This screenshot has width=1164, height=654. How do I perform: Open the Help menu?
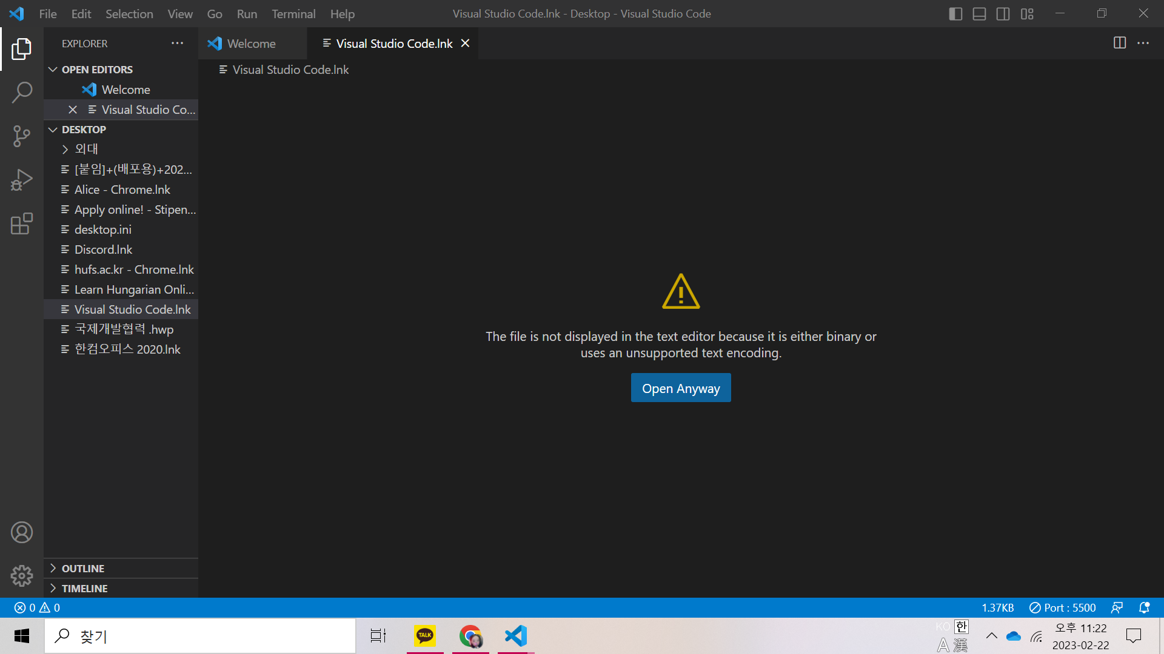pyautogui.click(x=343, y=13)
